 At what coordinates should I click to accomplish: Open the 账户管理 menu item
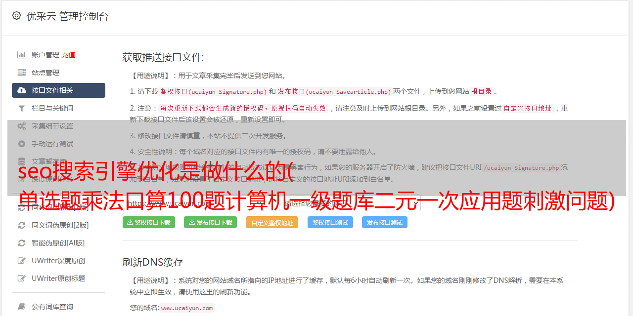tap(45, 55)
